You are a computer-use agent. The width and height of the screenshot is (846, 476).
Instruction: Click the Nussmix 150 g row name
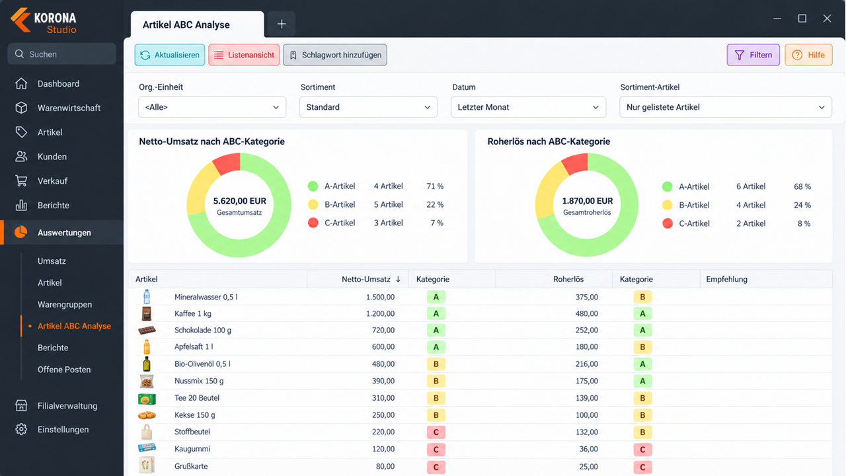(199, 381)
